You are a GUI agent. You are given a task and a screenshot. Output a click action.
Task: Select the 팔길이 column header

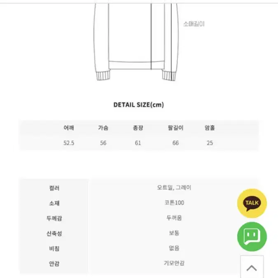pos(175,128)
